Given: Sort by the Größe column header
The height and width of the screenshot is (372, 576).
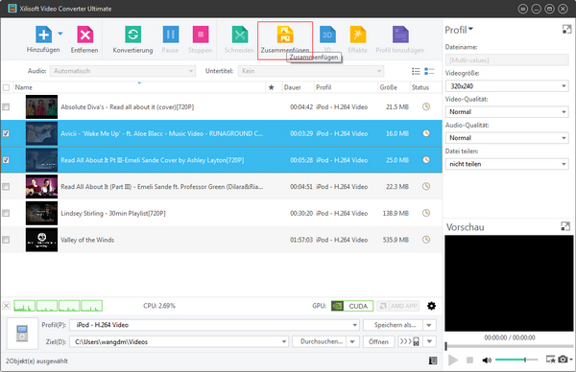Looking at the screenshot, I should tap(394, 87).
